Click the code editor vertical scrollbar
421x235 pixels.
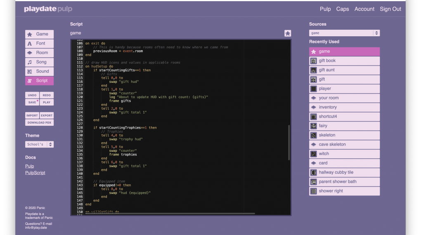289,142
